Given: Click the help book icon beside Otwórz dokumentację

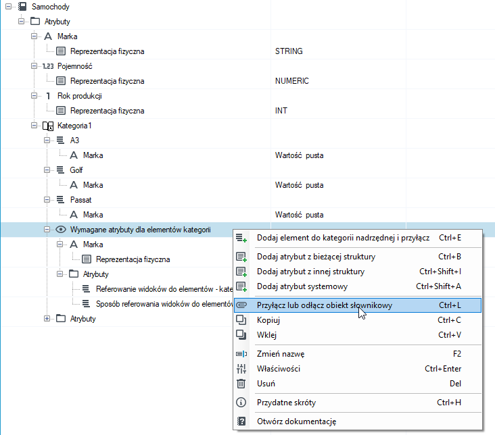Looking at the screenshot, I should 241,421.
